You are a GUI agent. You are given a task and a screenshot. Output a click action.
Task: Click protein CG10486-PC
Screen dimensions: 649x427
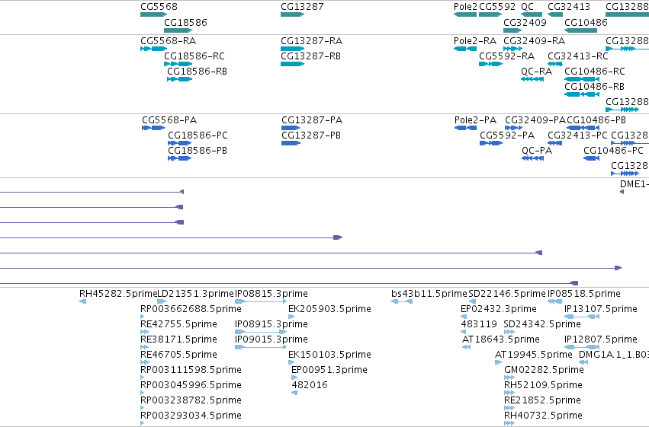coord(592,158)
